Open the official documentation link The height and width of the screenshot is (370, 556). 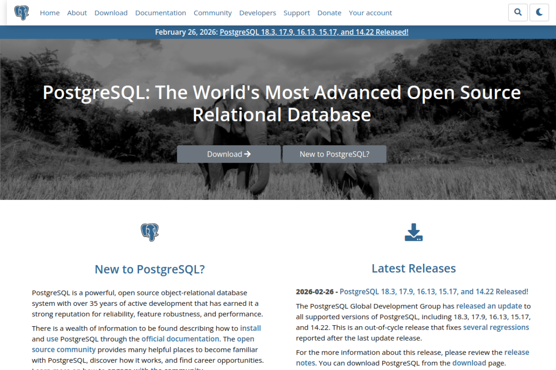pos(180,339)
